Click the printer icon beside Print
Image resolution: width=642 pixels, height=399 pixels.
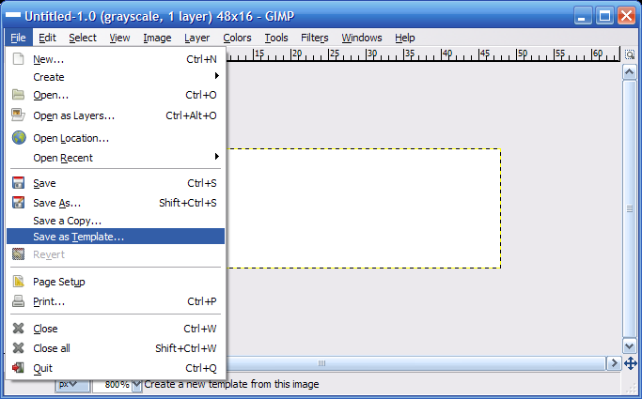pyautogui.click(x=18, y=301)
